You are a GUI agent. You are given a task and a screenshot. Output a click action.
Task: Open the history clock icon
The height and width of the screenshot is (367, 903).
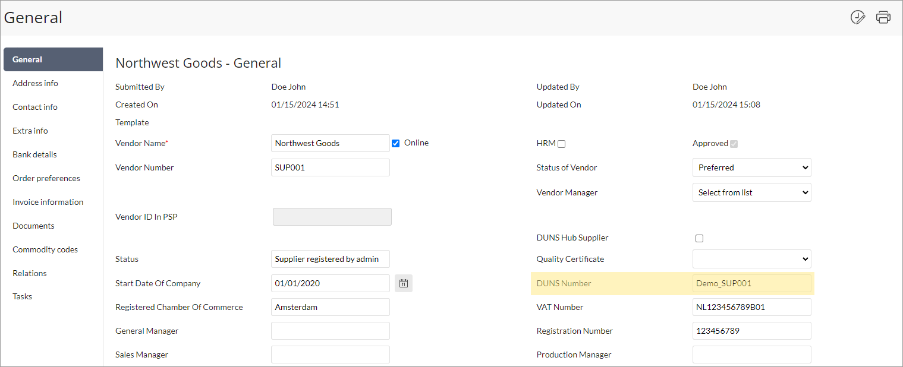point(858,17)
